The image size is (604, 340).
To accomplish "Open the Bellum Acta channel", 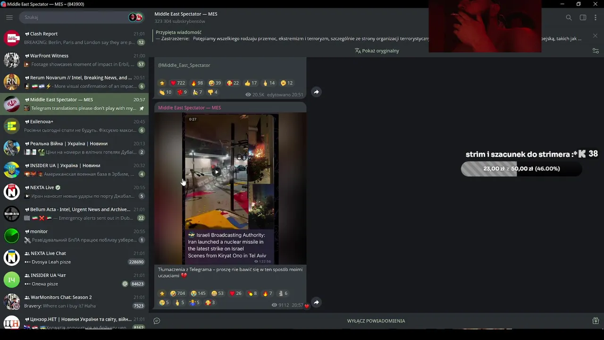I will coord(74,213).
